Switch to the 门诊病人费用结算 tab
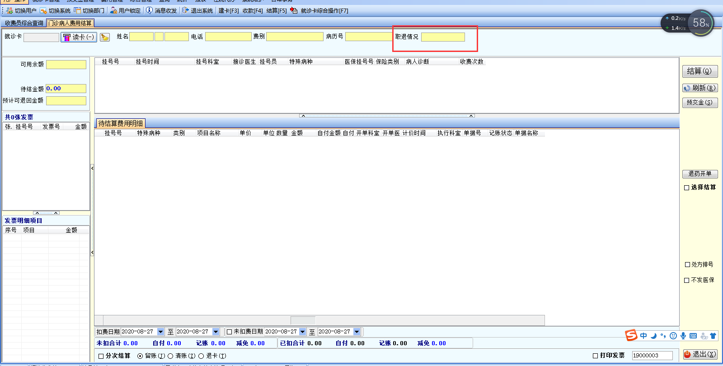The image size is (723, 366). click(70, 23)
